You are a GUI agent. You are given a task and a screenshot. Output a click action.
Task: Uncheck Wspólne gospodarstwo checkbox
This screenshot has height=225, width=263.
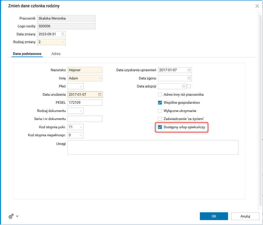[160, 102]
